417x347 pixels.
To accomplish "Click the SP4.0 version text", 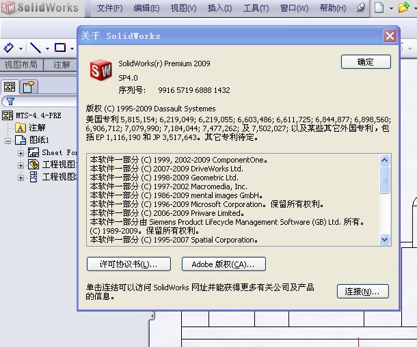I will point(129,78).
